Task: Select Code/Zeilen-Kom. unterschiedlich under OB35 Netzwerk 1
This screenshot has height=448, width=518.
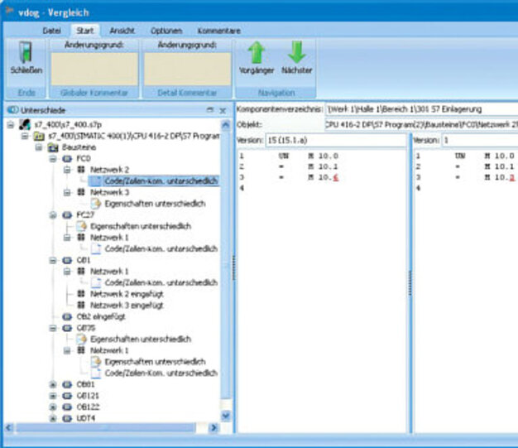Action: click(161, 373)
